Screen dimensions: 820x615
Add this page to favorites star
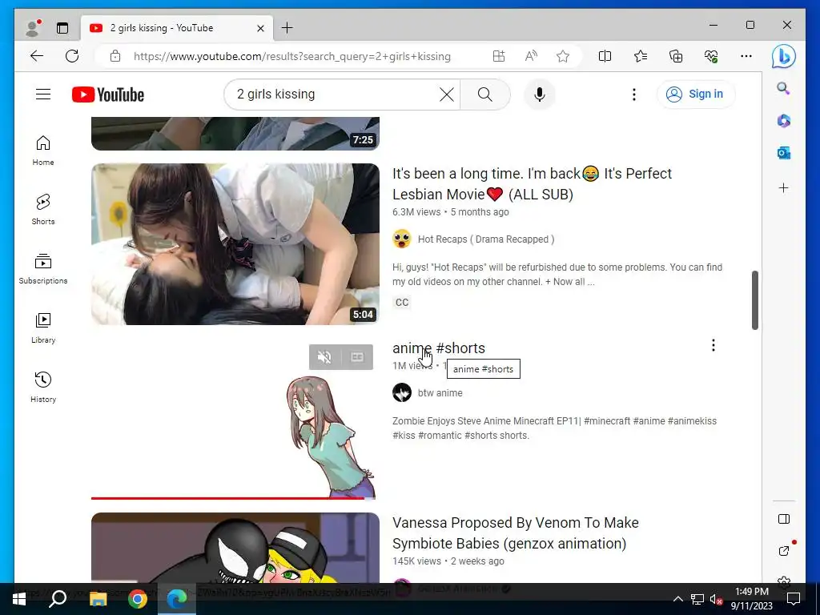(x=563, y=57)
